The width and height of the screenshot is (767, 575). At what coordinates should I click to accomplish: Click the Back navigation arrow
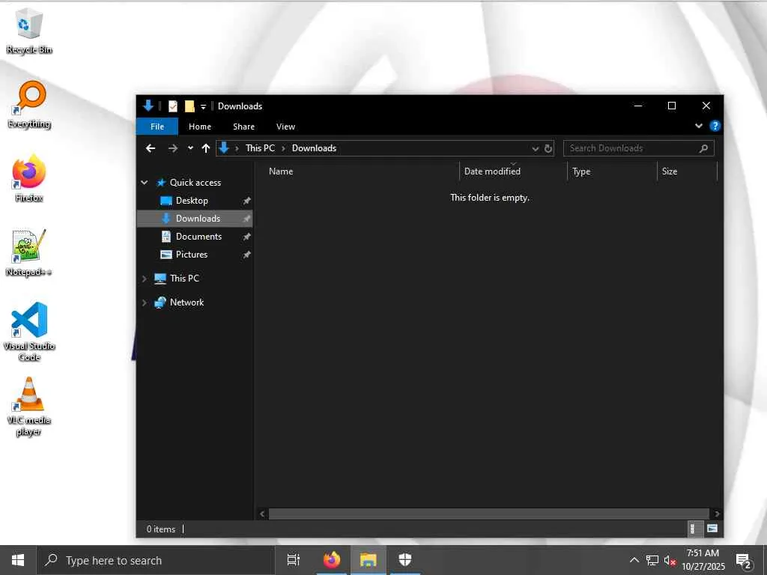(151, 148)
